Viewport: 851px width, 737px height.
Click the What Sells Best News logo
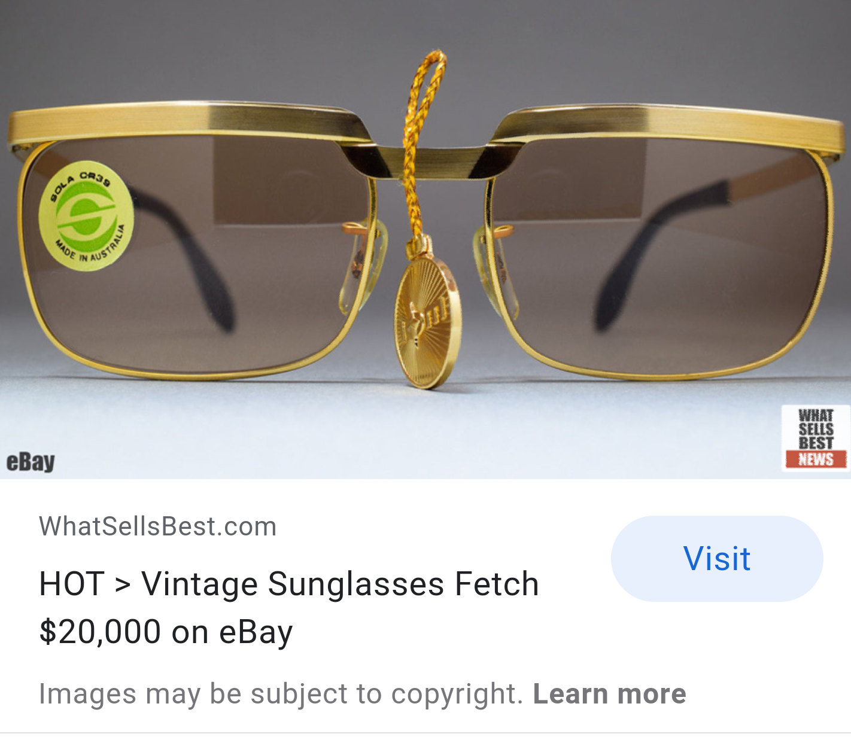click(816, 438)
